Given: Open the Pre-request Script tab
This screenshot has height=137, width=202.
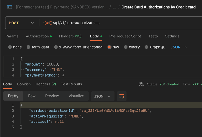Looking at the screenshot, I should pyautogui.click(x=125, y=36).
